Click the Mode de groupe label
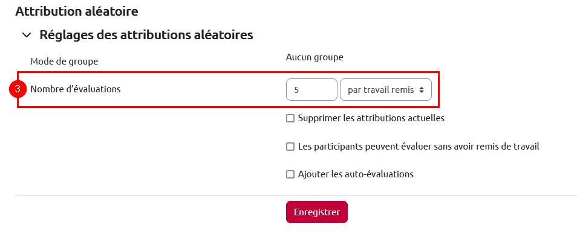 click(x=64, y=62)
